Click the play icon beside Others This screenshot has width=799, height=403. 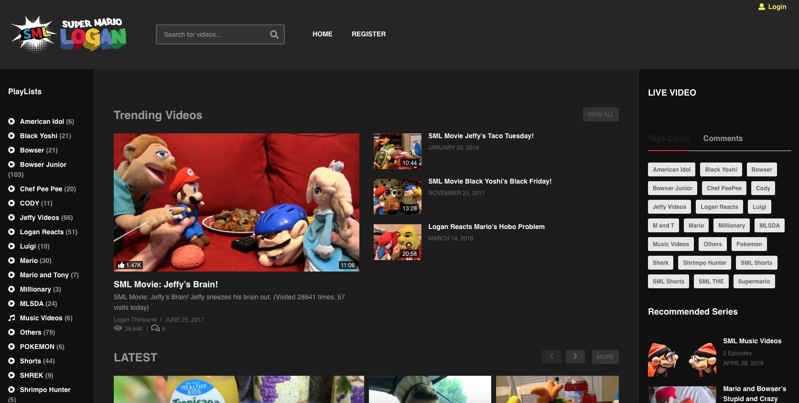11,332
